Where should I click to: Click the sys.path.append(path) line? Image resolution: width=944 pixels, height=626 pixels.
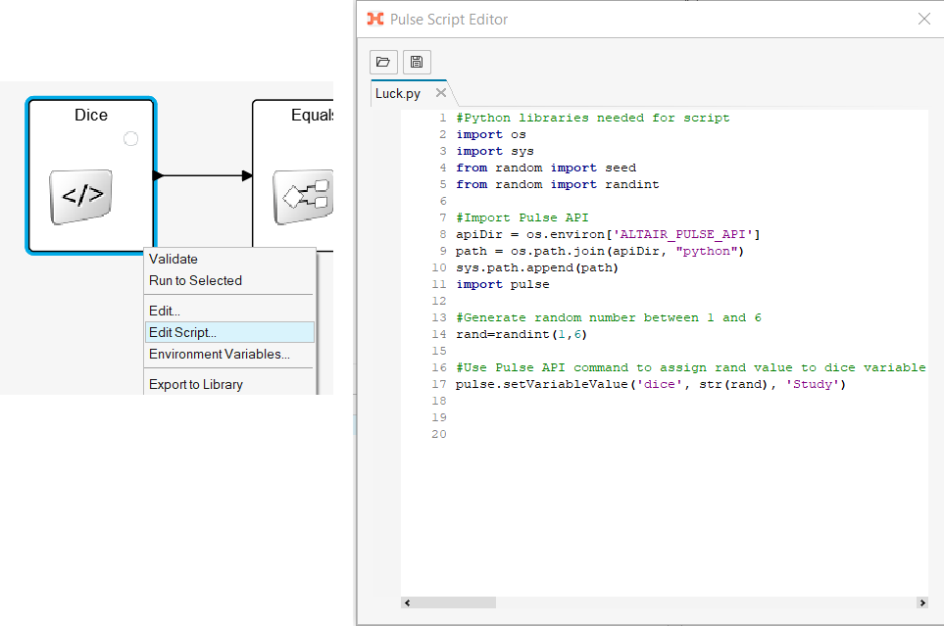536,267
